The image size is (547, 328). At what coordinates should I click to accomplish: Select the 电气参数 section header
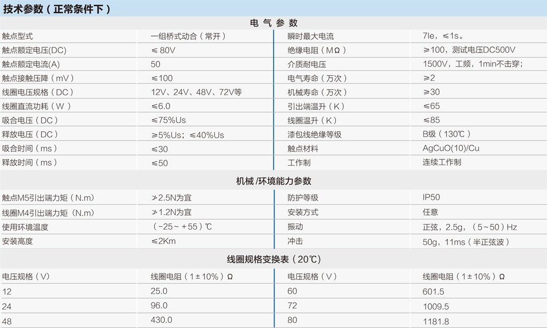point(273,23)
